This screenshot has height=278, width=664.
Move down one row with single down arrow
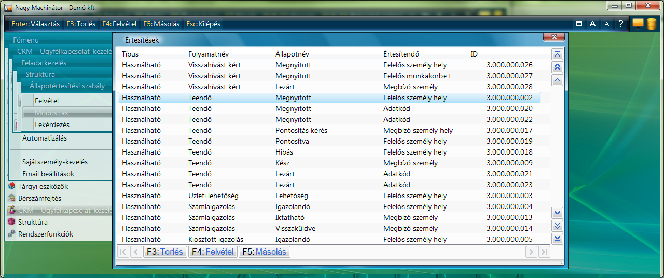(x=558, y=213)
